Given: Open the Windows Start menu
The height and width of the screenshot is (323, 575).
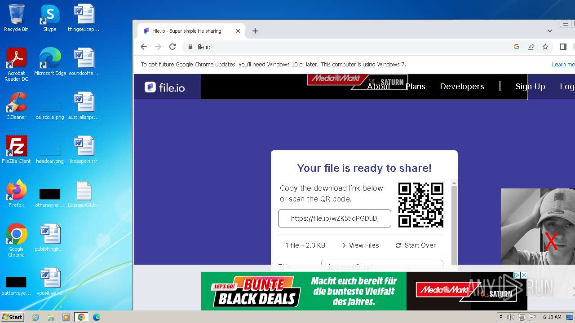Looking at the screenshot, I should coord(12,317).
